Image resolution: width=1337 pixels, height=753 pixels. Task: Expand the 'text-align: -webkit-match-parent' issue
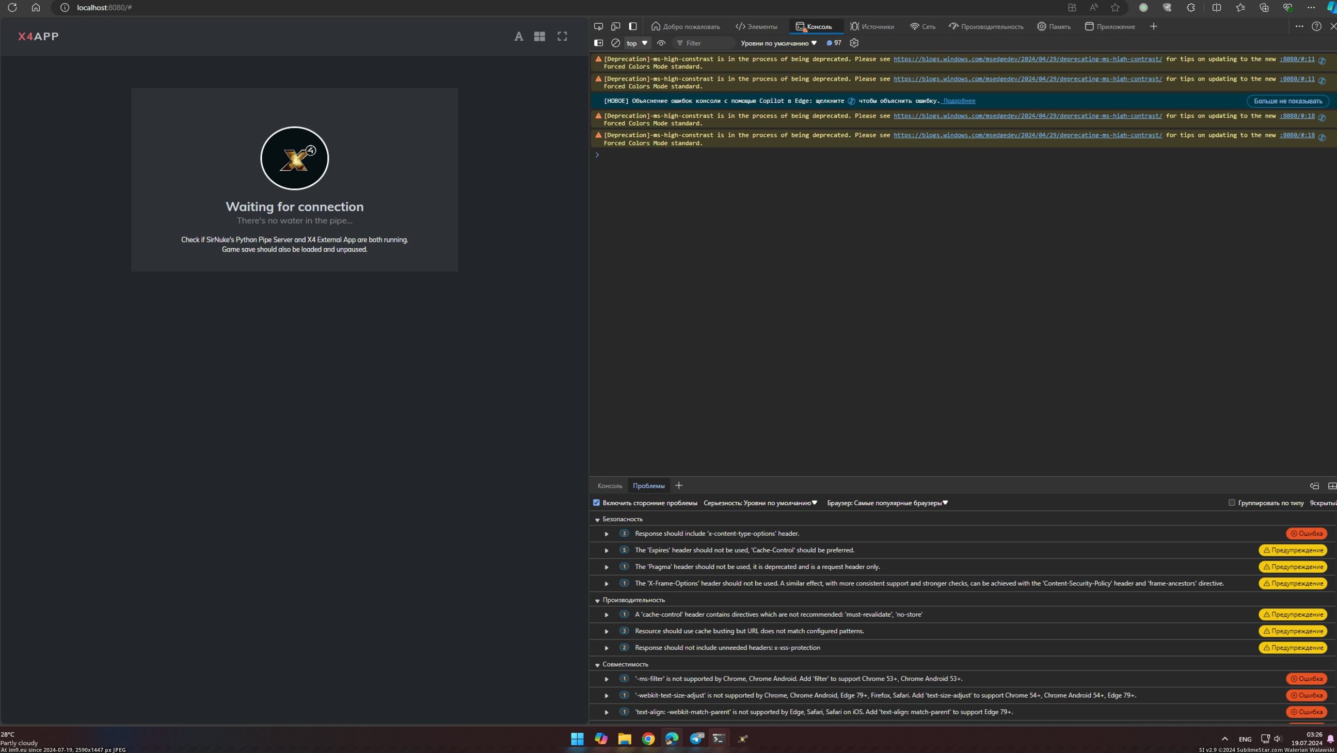606,713
